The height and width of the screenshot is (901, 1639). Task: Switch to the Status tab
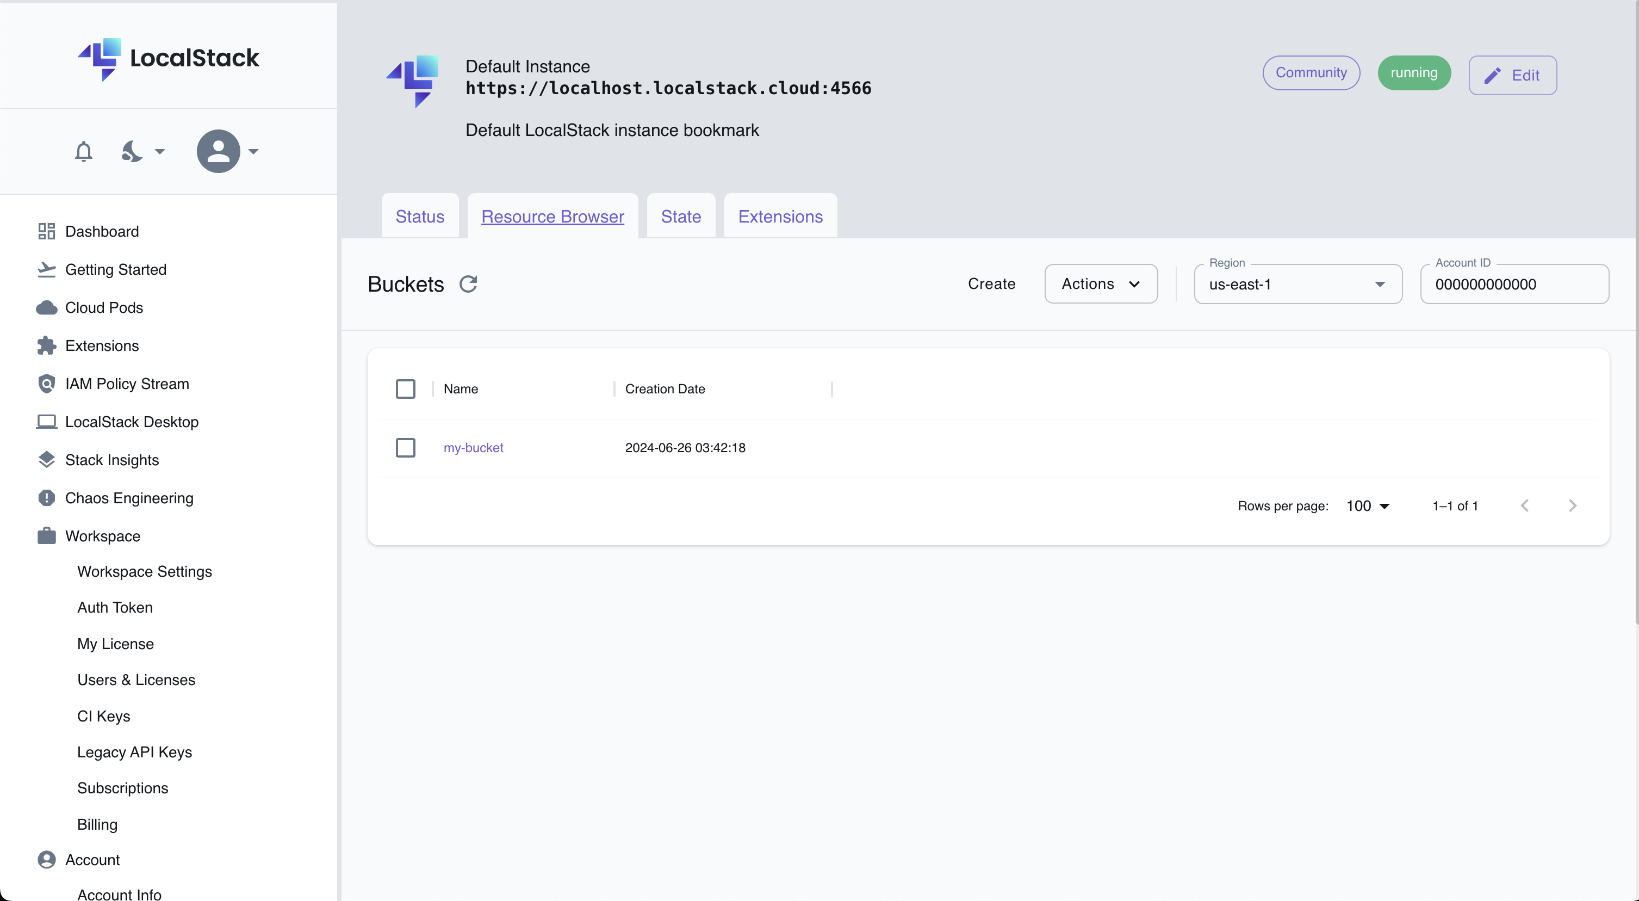click(x=420, y=217)
